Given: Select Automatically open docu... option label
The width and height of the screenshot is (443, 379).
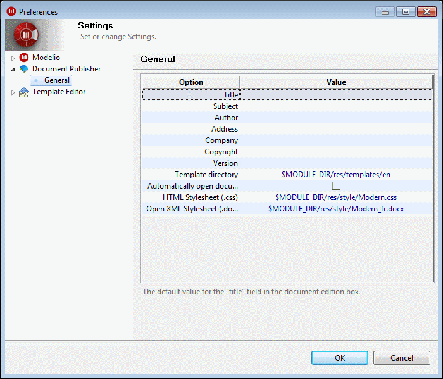Looking at the screenshot, I should point(192,186).
